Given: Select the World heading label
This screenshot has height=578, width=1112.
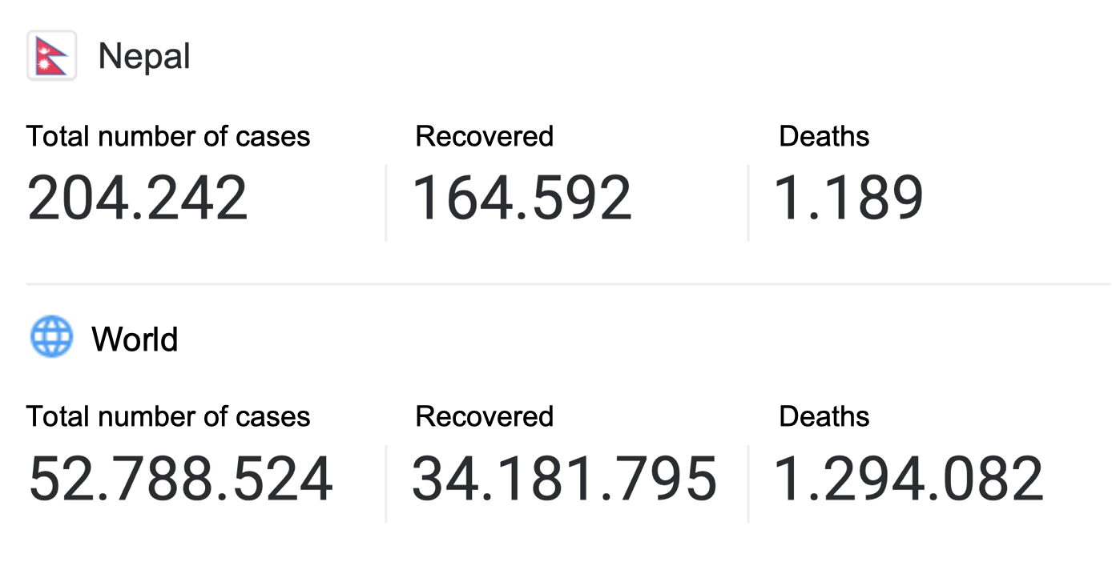Looking at the screenshot, I should (x=135, y=339).
